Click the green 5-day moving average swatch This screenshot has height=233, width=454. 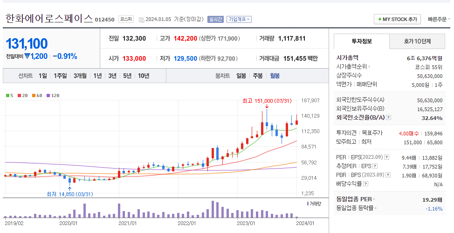[7, 95]
